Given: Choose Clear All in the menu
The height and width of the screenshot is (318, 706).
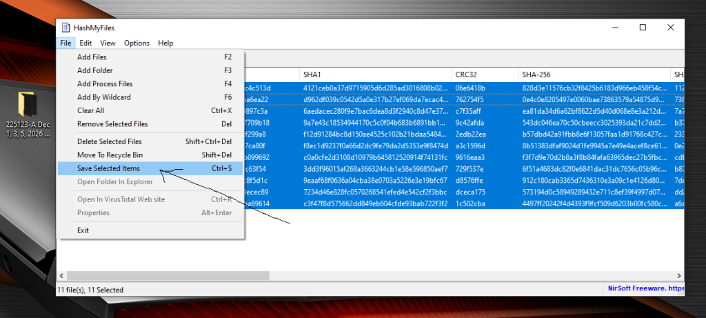Looking at the screenshot, I should pos(150,110).
